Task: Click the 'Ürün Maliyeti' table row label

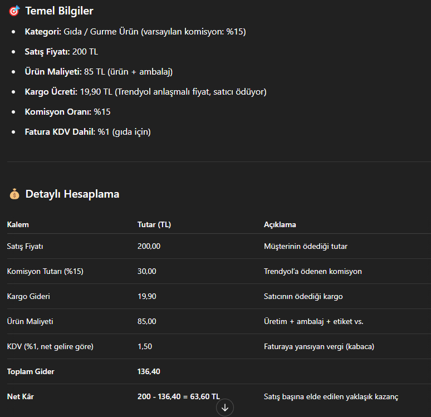Action: click(x=30, y=321)
